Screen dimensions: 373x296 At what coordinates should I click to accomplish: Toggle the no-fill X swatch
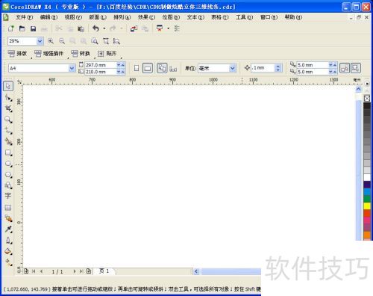pos(367,99)
